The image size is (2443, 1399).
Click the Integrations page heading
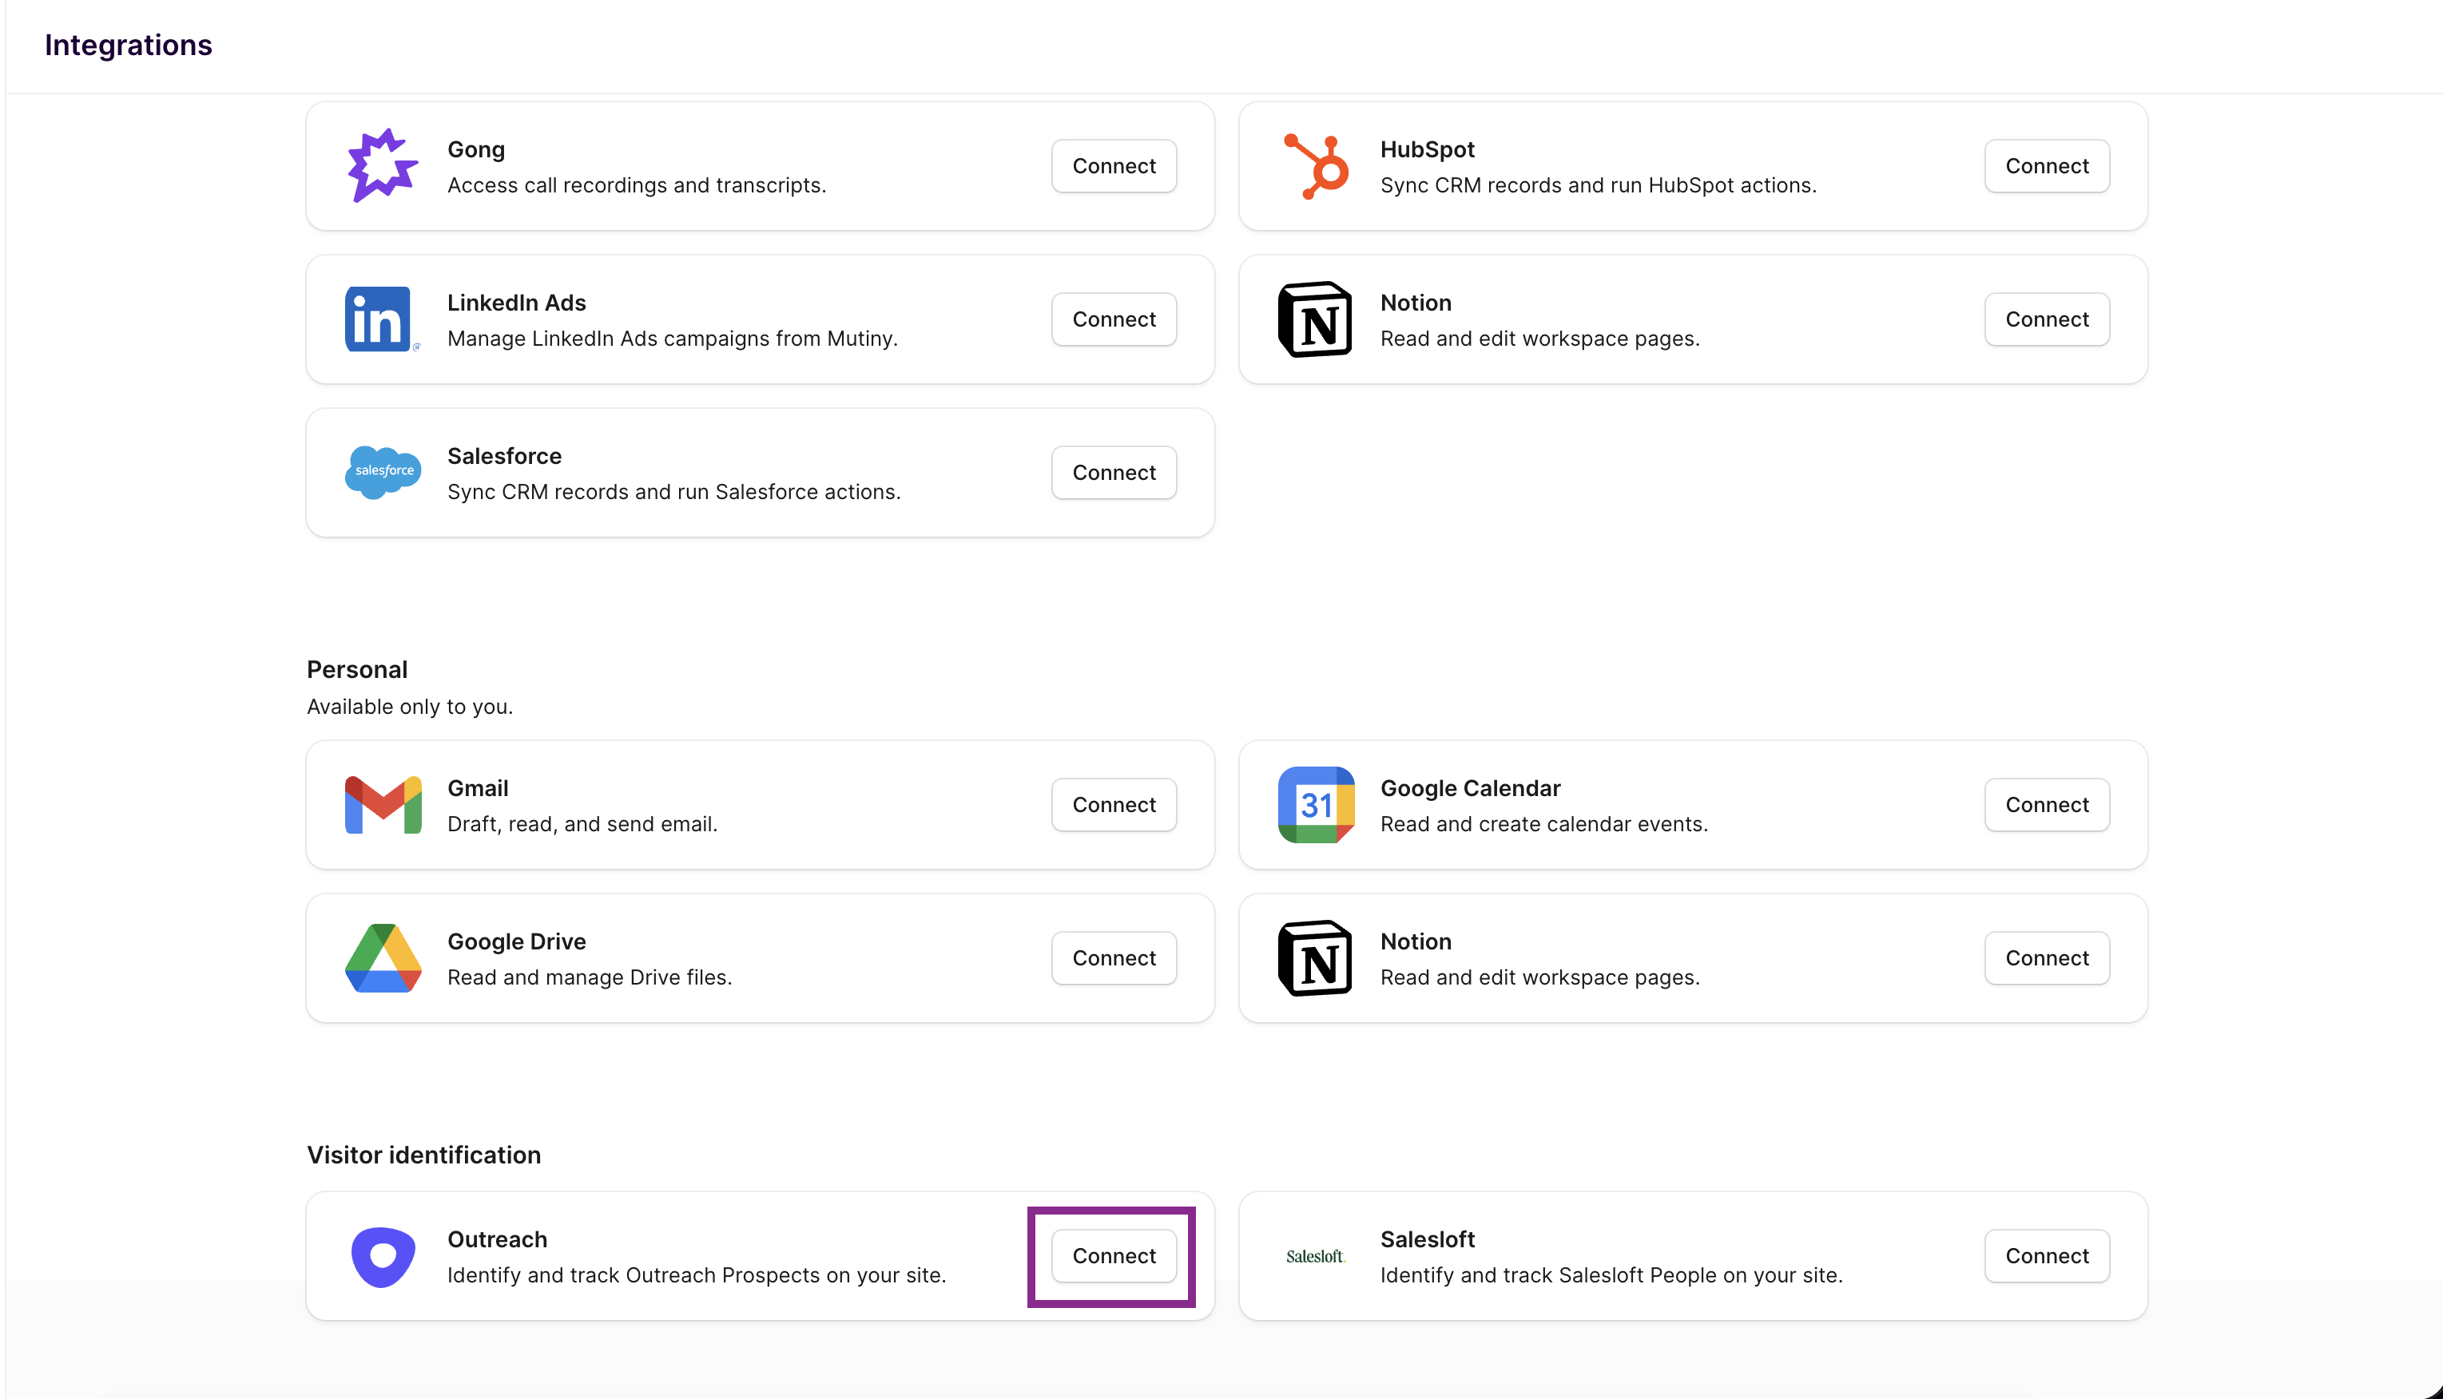pyautogui.click(x=128, y=46)
